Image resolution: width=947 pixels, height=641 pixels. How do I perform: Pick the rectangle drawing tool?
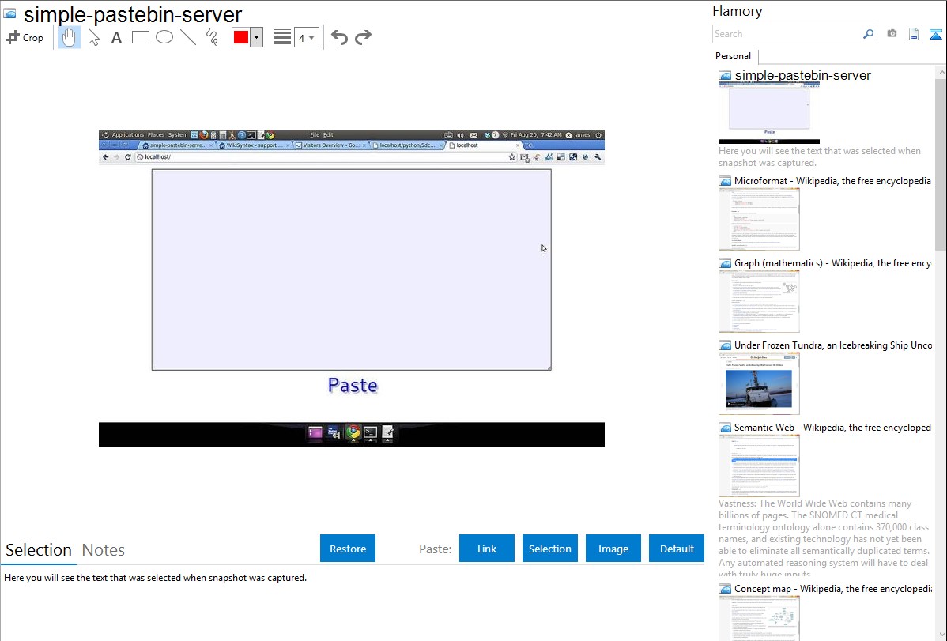coord(140,37)
